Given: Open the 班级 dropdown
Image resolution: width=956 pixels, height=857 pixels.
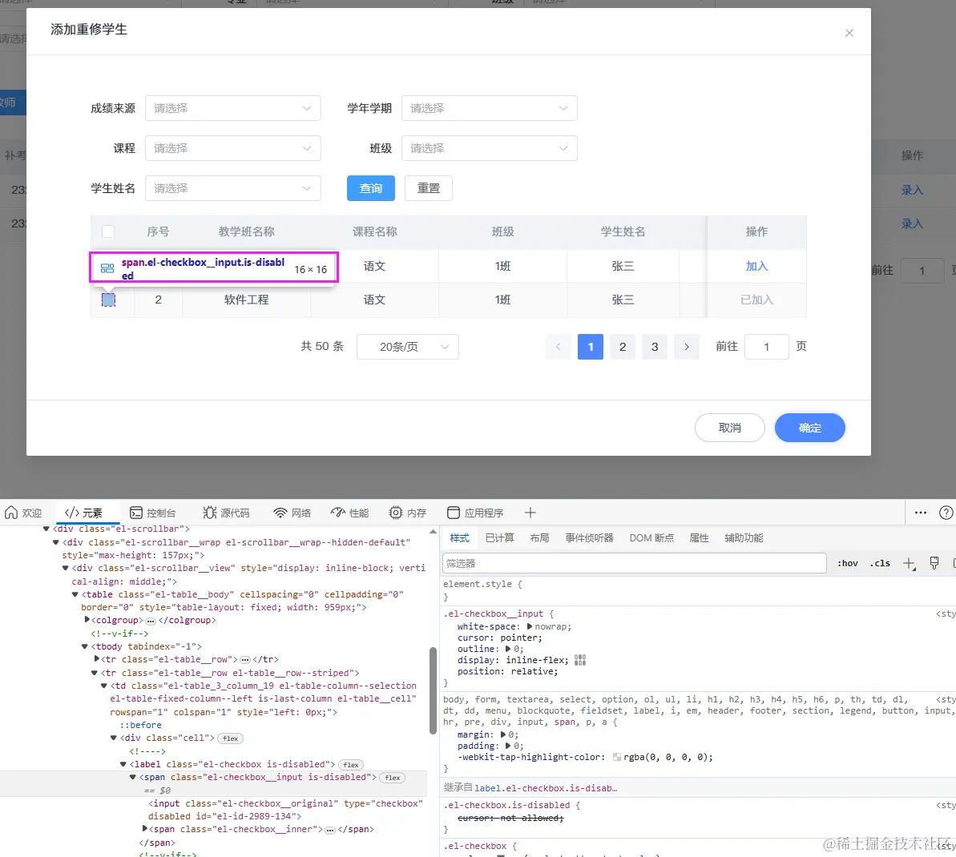Looking at the screenshot, I should (x=489, y=148).
